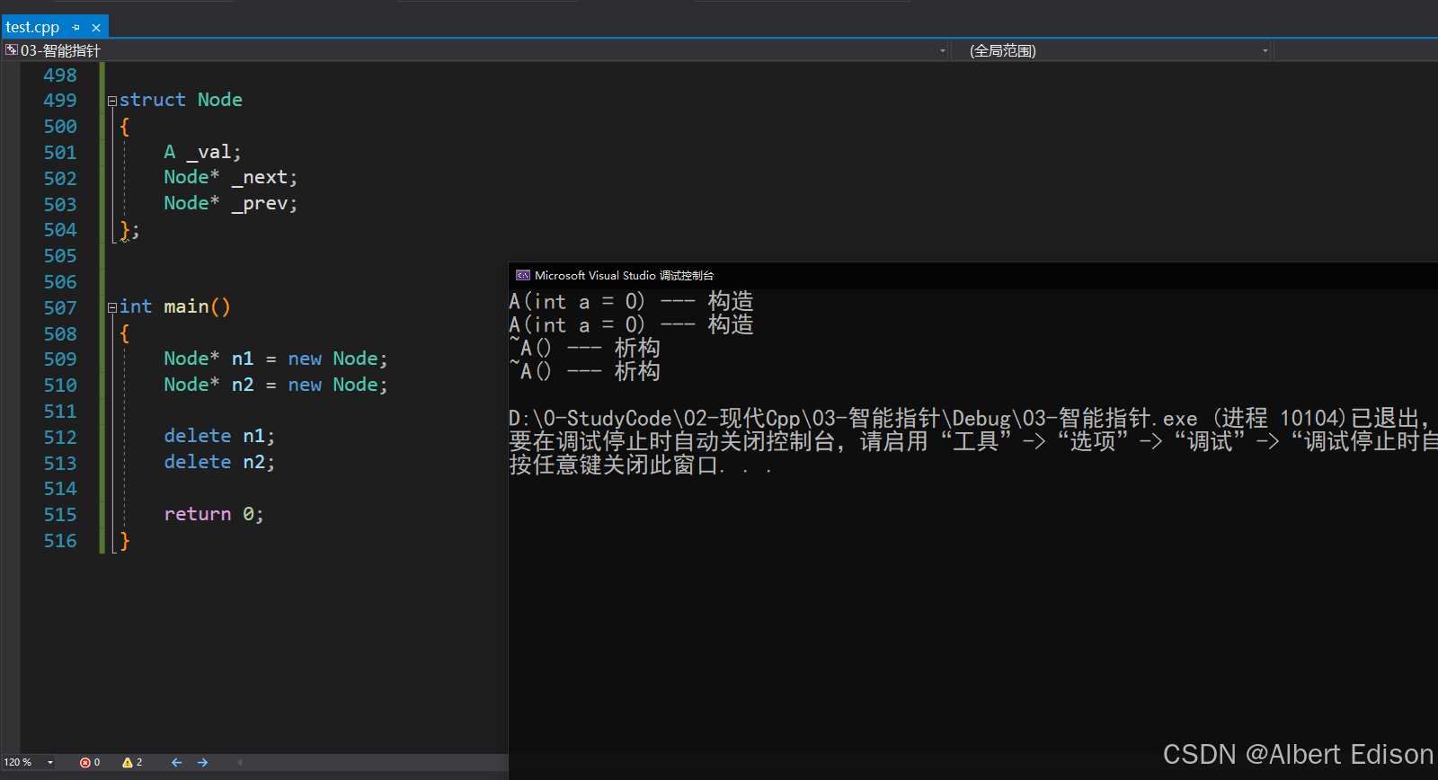
Task: Click the Microsoft Visual Studio 调试控制台 title
Action: [x=624, y=275]
